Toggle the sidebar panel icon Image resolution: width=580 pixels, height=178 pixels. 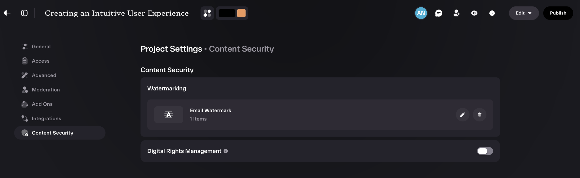point(24,13)
